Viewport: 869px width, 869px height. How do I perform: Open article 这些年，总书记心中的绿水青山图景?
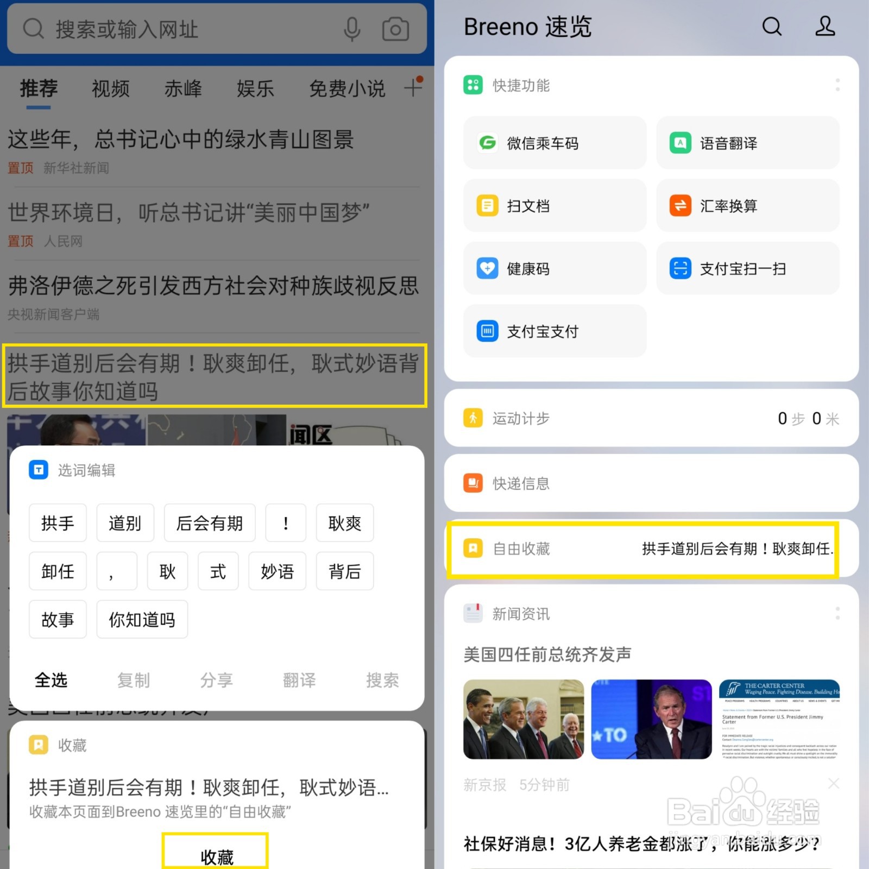coord(181,140)
